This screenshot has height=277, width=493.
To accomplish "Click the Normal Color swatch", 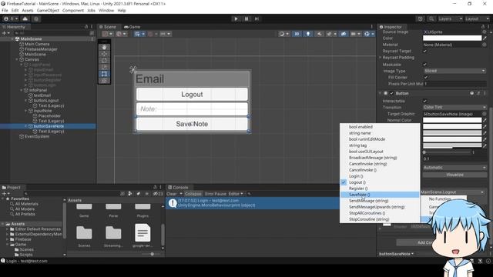I will 452,120.
